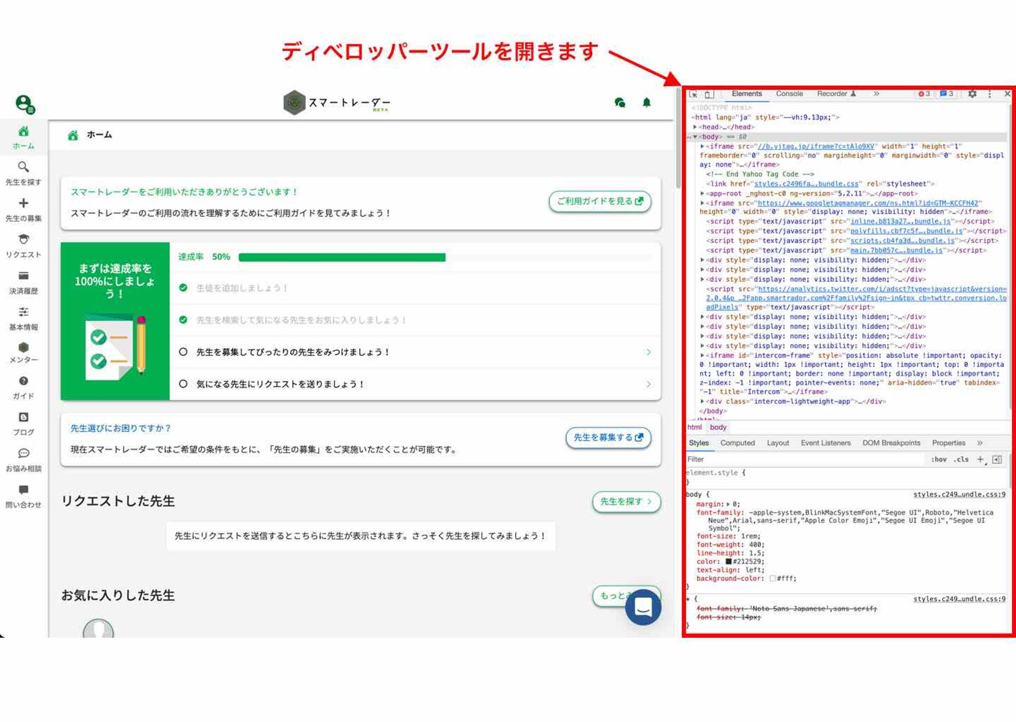
Task: Open ガイド help in sidebar
Action: tap(23, 387)
